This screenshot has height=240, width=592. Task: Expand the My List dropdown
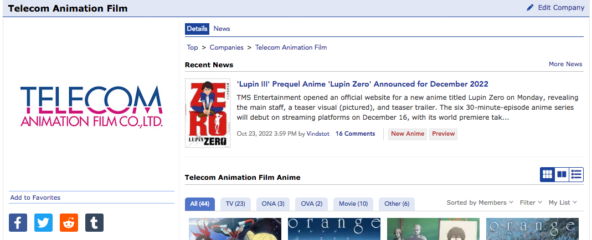point(563,202)
